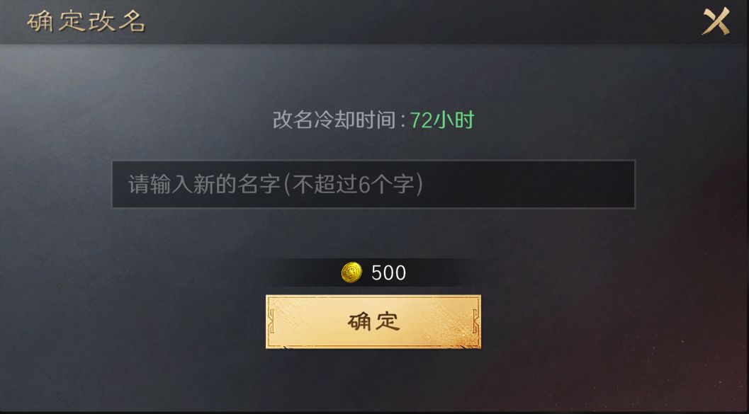Viewport: 749px width, 414px height.
Task: Click the gold coin icon beside 500
Action: (351, 272)
